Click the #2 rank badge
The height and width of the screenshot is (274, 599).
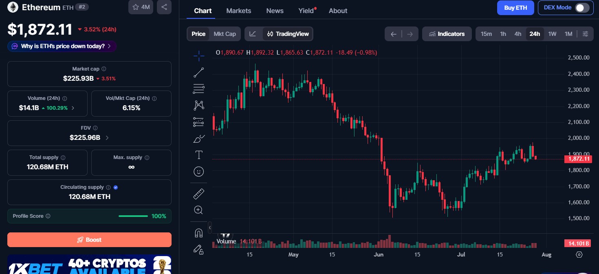[82, 7]
